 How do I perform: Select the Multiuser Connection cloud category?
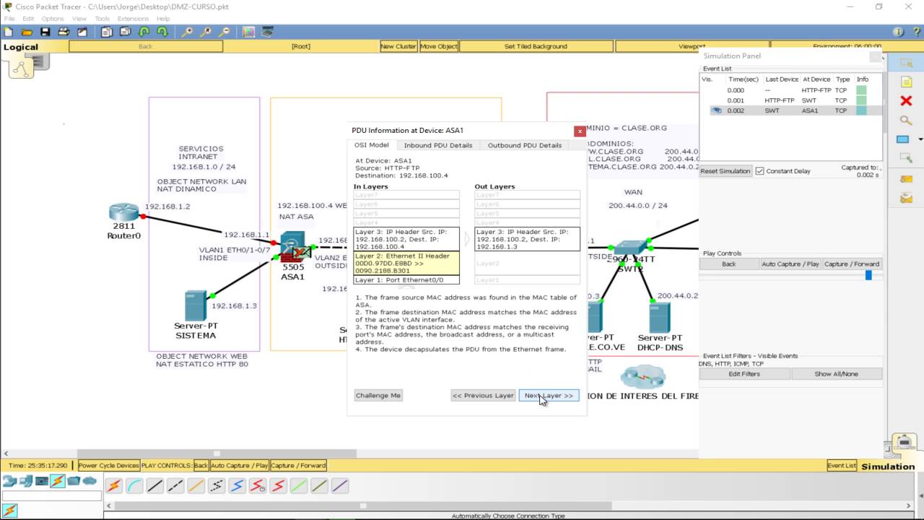point(90,481)
